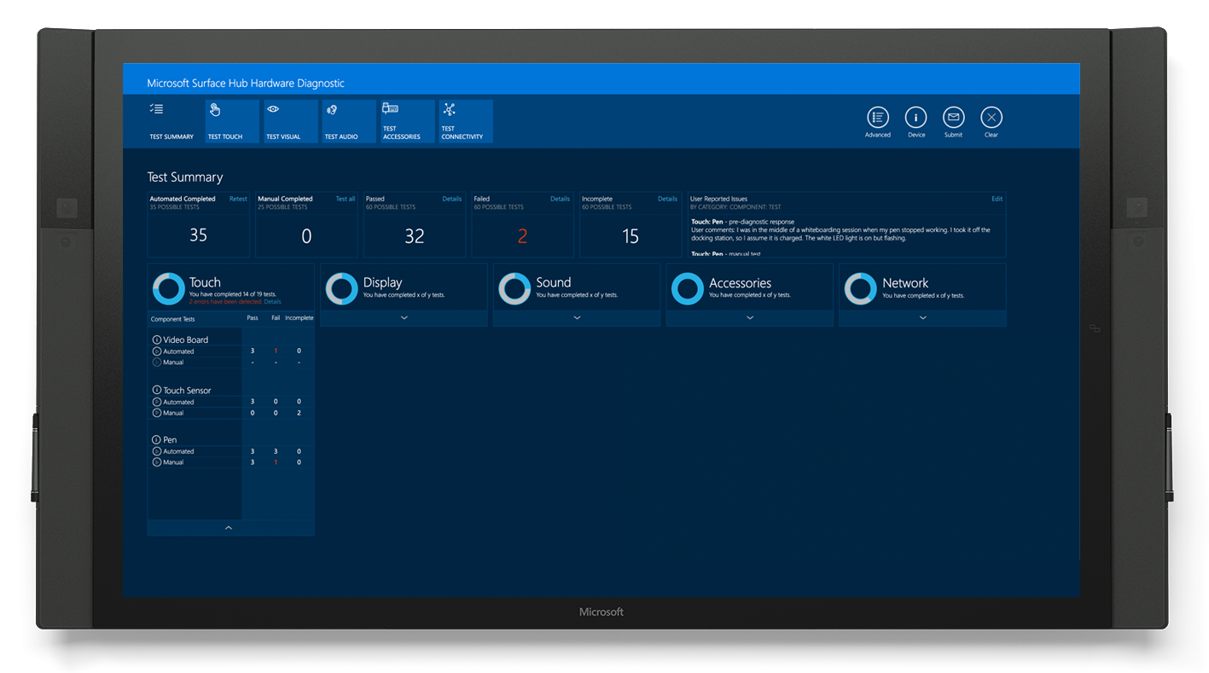Screen dimensions: 1209x673
Task: Click Test all on Manual Completed card
Action: click(x=346, y=199)
